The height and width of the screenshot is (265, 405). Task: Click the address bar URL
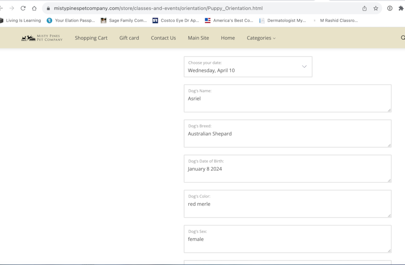pyautogui.click(x=158, y=8)
